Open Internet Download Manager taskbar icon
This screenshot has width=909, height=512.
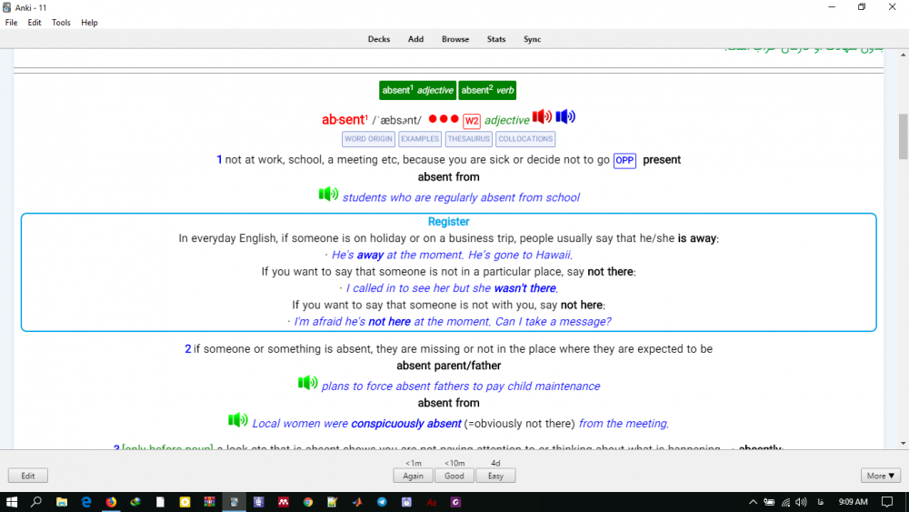click(x=135, y=502)
